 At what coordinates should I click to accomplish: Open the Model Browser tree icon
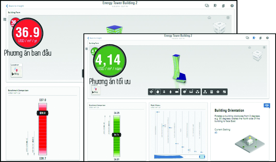click(x=205, y=92)
